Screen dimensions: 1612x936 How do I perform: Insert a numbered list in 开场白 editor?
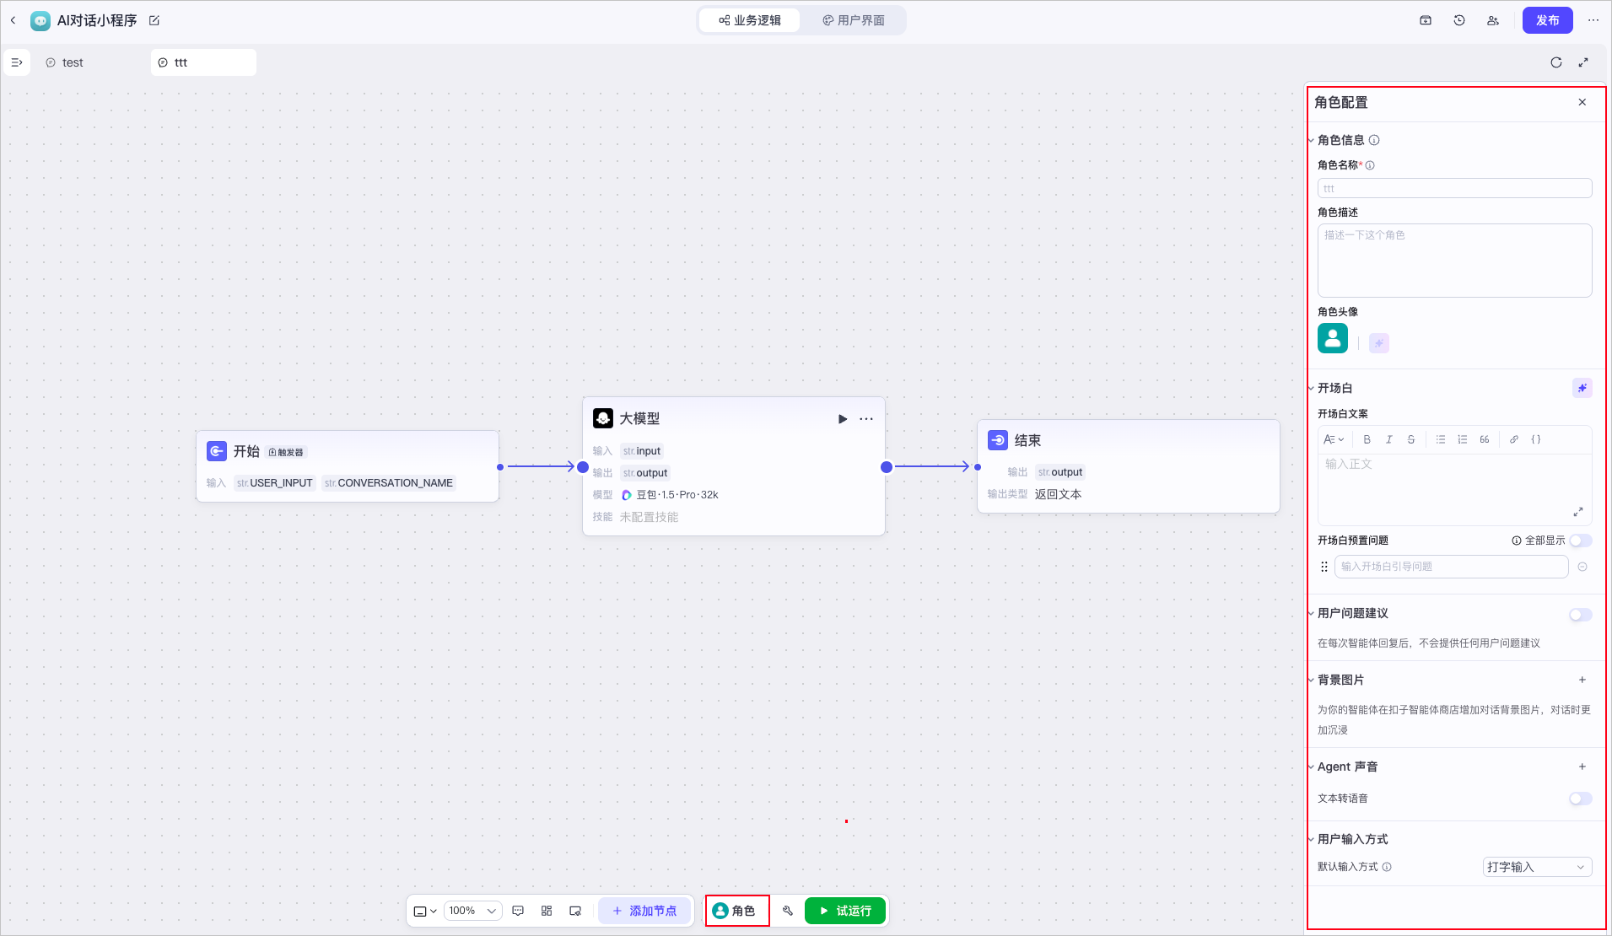(x=1463, y=439)
